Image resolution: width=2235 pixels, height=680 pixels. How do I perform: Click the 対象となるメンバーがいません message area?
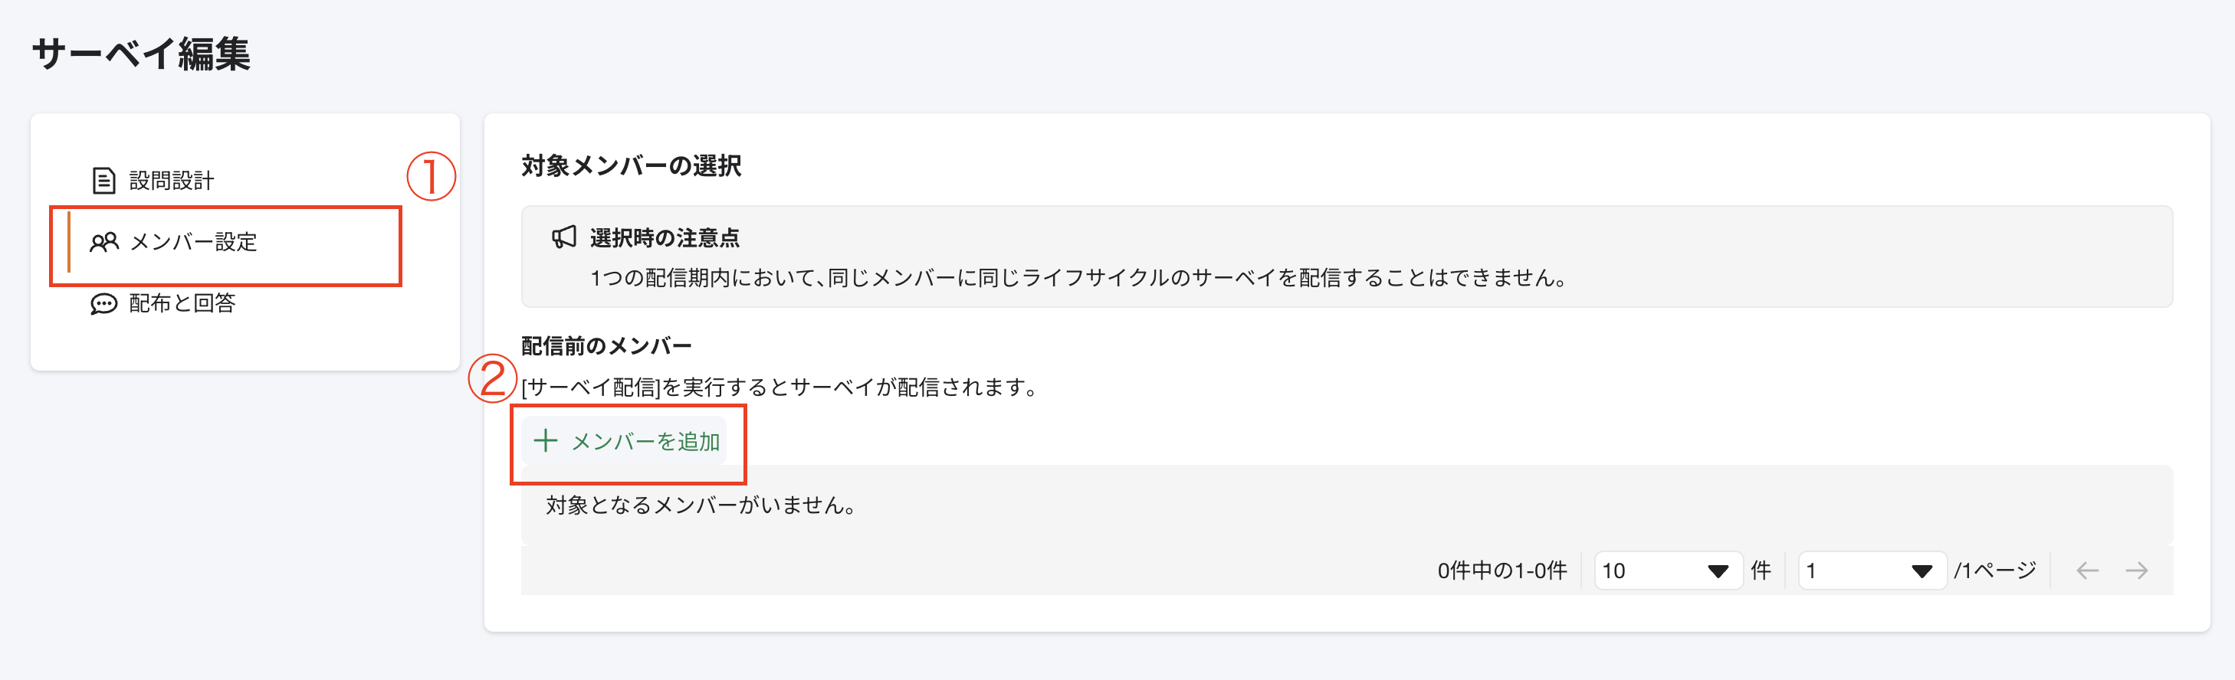[x=701, y=504]
